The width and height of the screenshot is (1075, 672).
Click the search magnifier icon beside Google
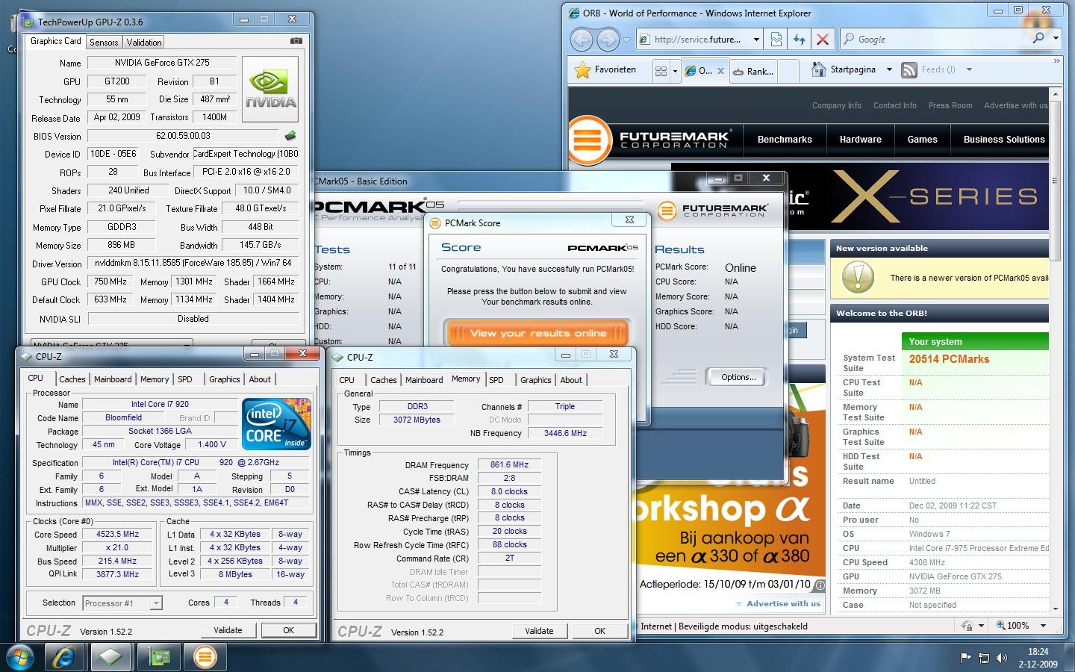[1038, 38]
